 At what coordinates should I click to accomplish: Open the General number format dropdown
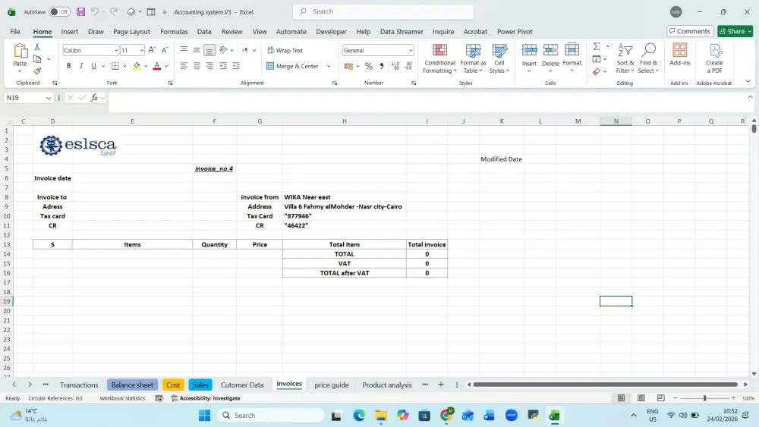coord(411,50)
